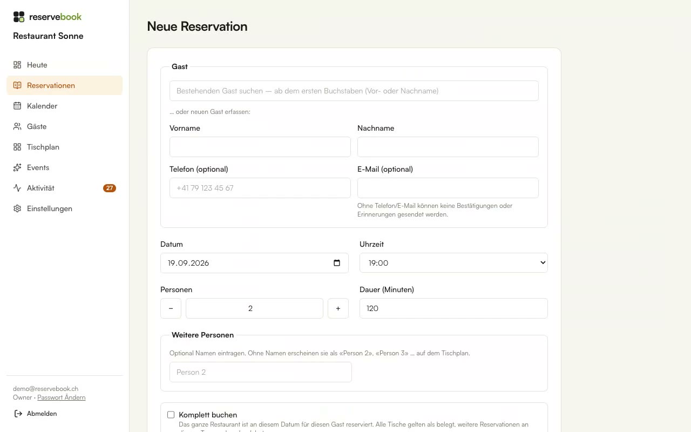Click the Bestehenden Gast suchen search field

[x=354, y=91]
